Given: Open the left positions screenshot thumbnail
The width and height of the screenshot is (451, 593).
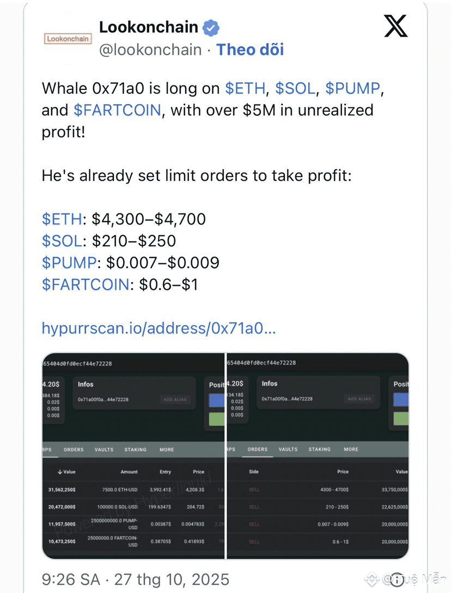Looking at the screenshot, I should (133, 456).
